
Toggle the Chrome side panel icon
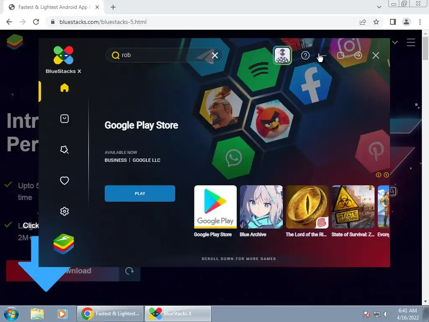393,22
